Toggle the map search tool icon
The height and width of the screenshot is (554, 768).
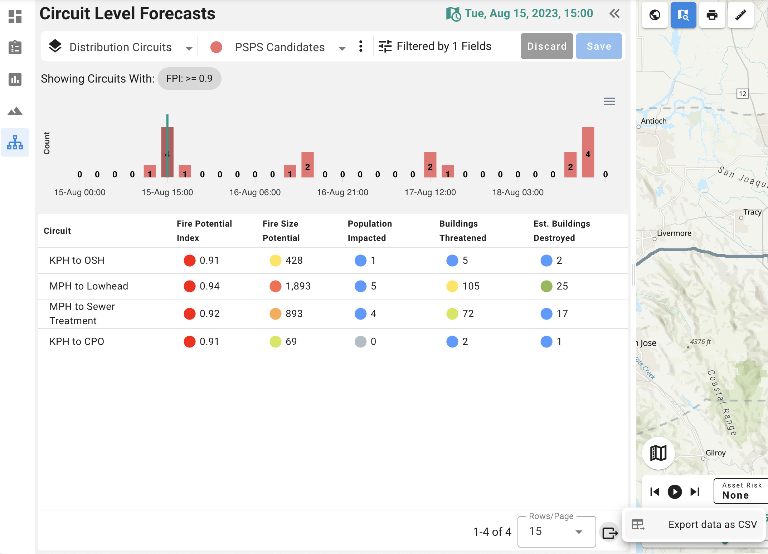(683, 15)
